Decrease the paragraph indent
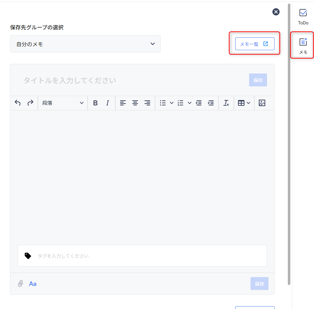Viewport: 314px width, 309px height. pos(199,103)
